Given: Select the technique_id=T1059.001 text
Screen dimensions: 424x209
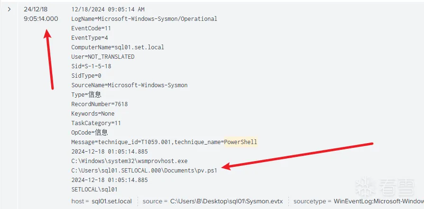Looking at the screenshot, I should (135, 142).
